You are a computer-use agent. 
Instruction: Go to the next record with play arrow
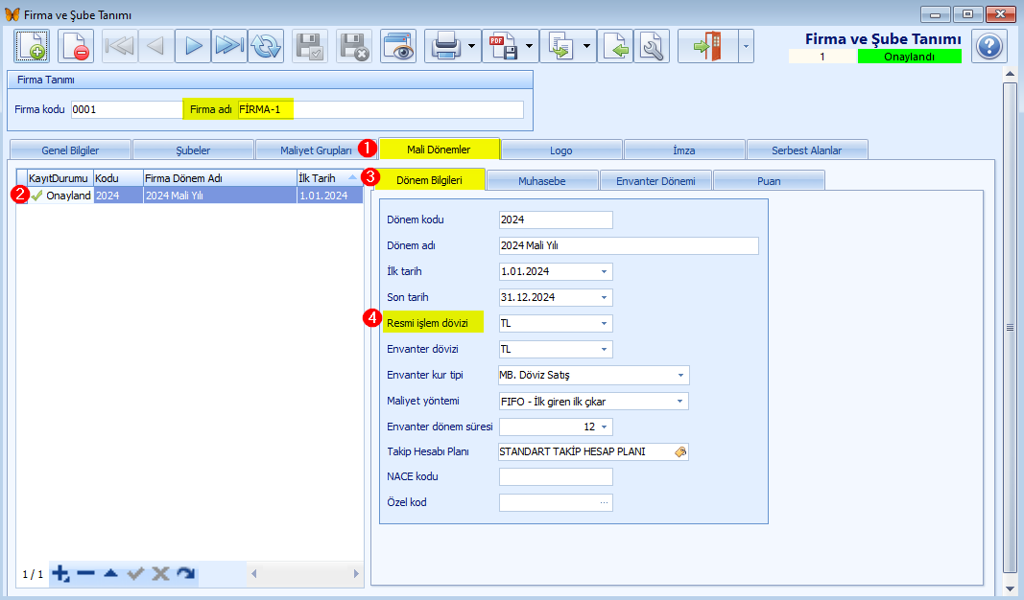pos(193,46)
